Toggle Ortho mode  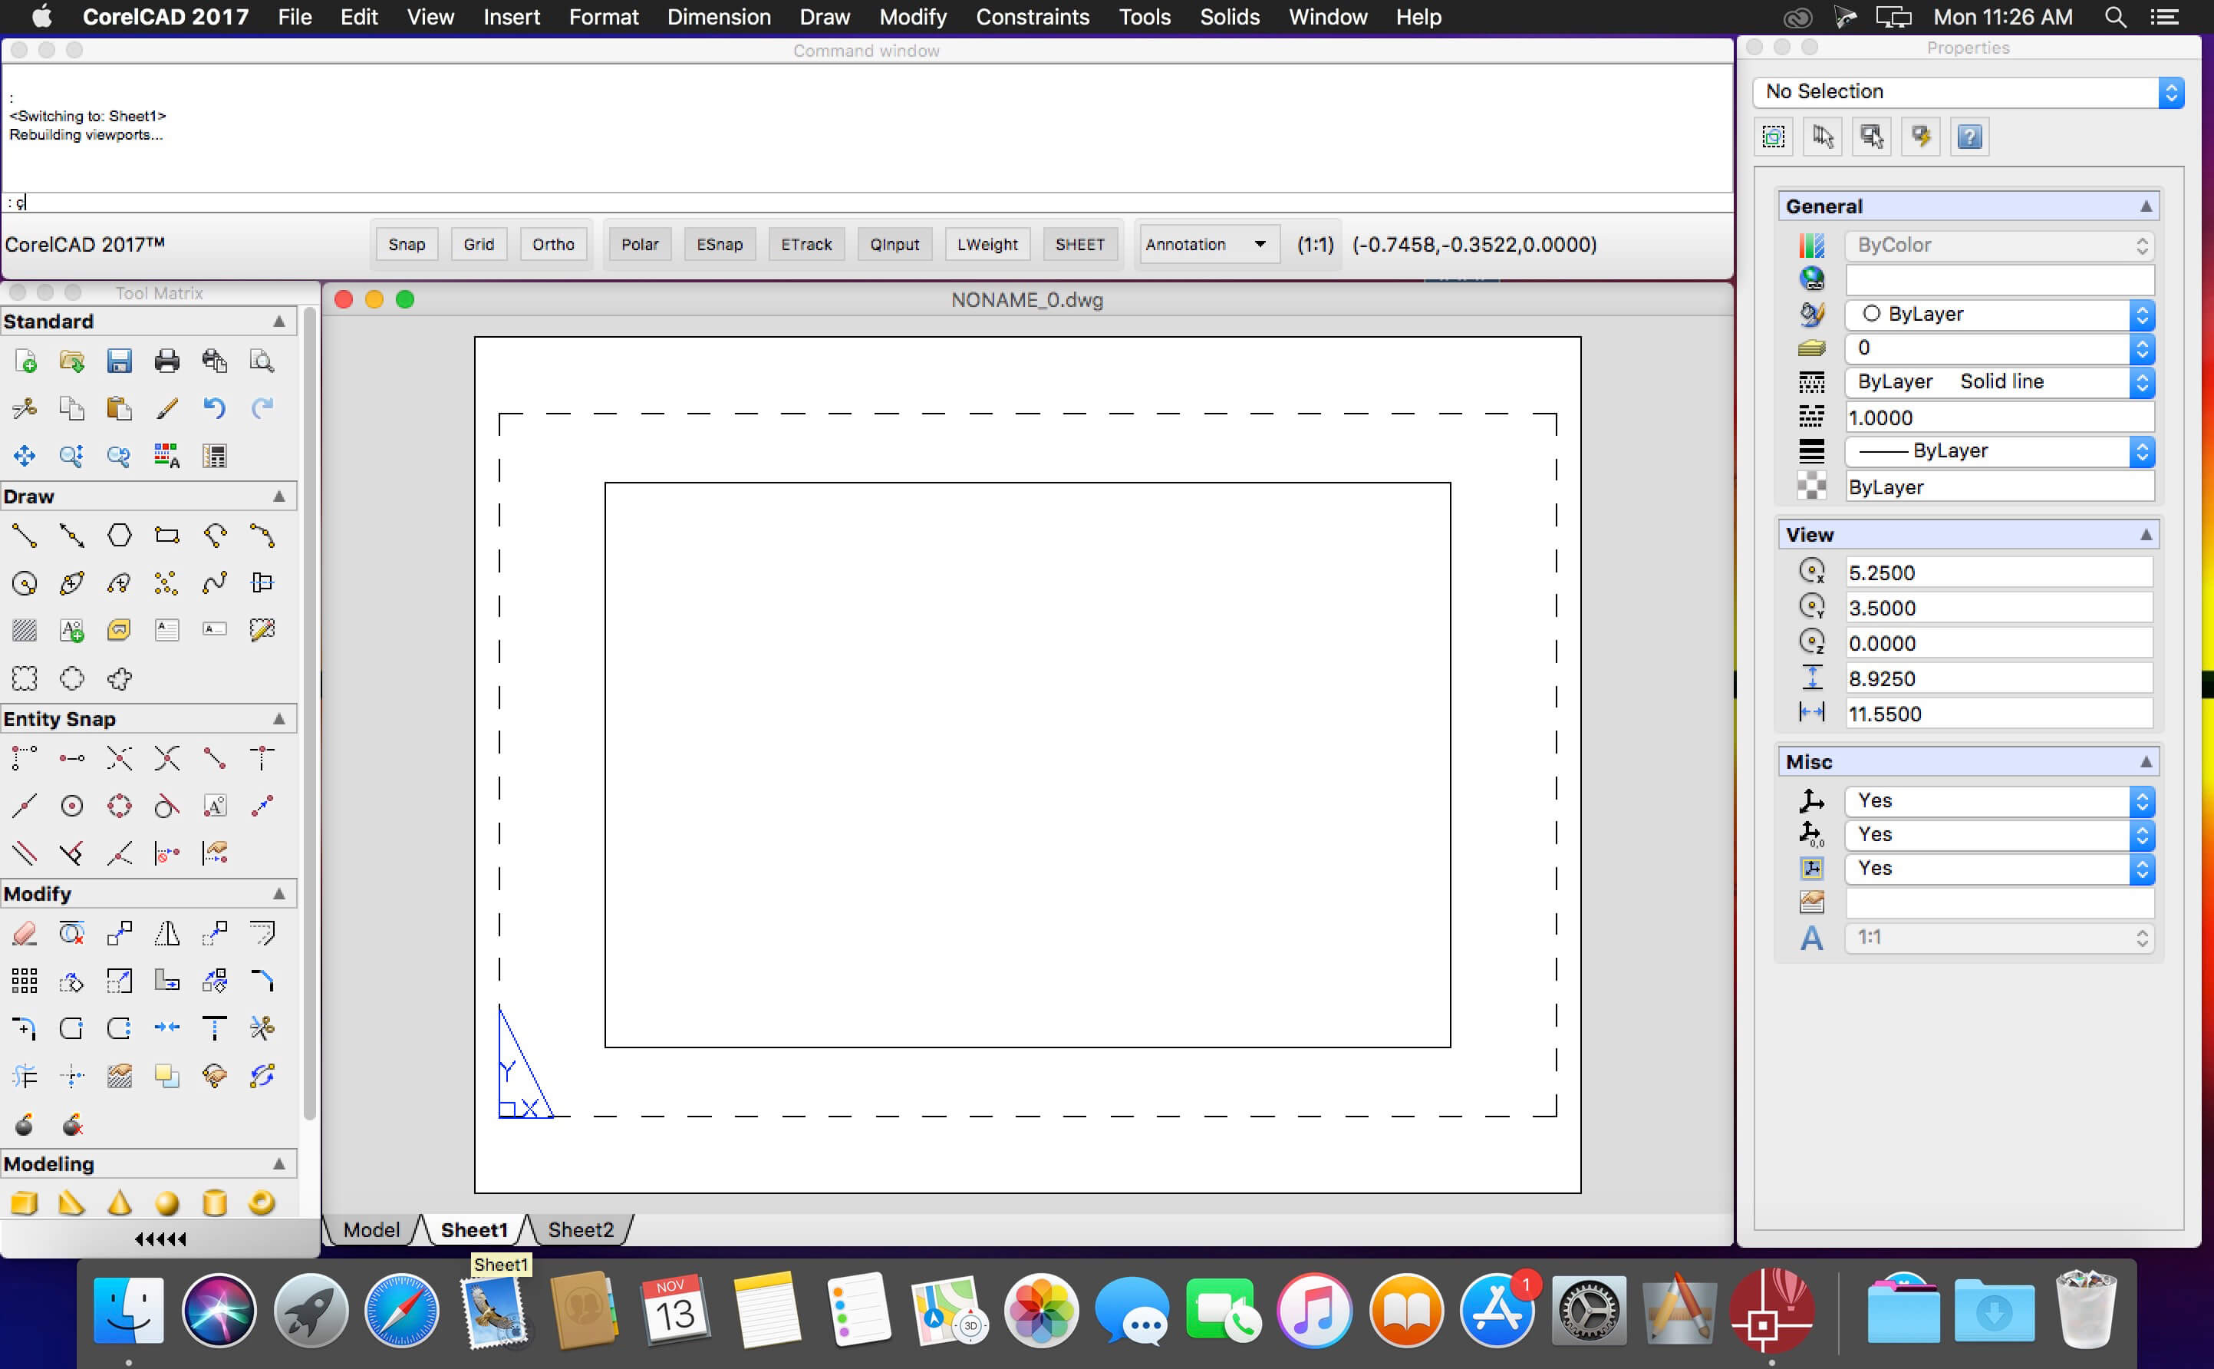553,245
